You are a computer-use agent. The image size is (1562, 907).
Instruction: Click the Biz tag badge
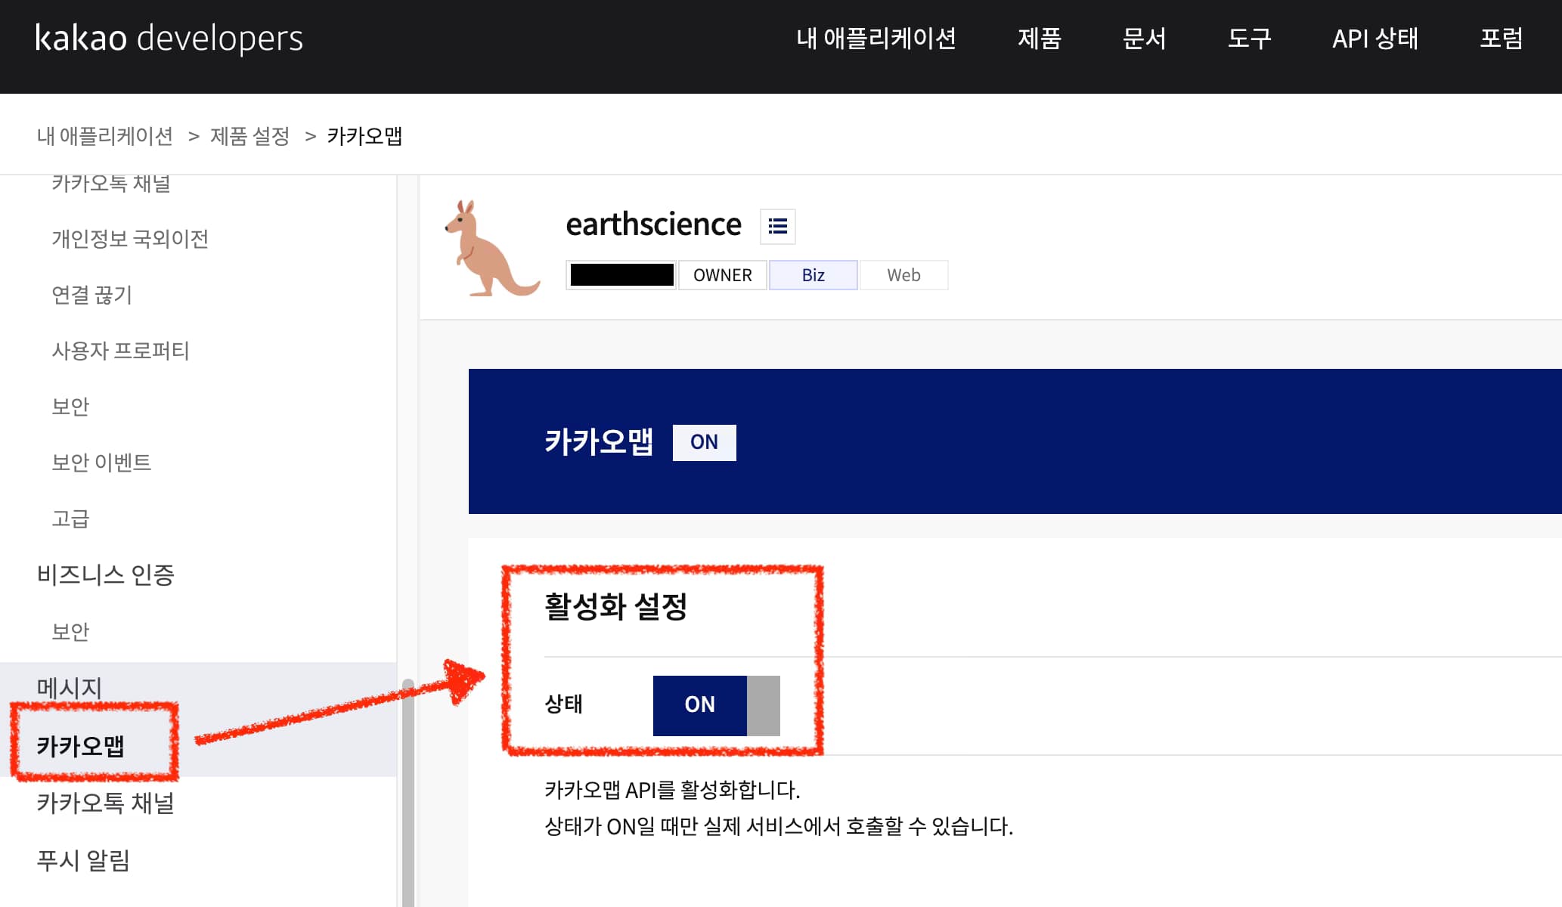coord(814,275)
